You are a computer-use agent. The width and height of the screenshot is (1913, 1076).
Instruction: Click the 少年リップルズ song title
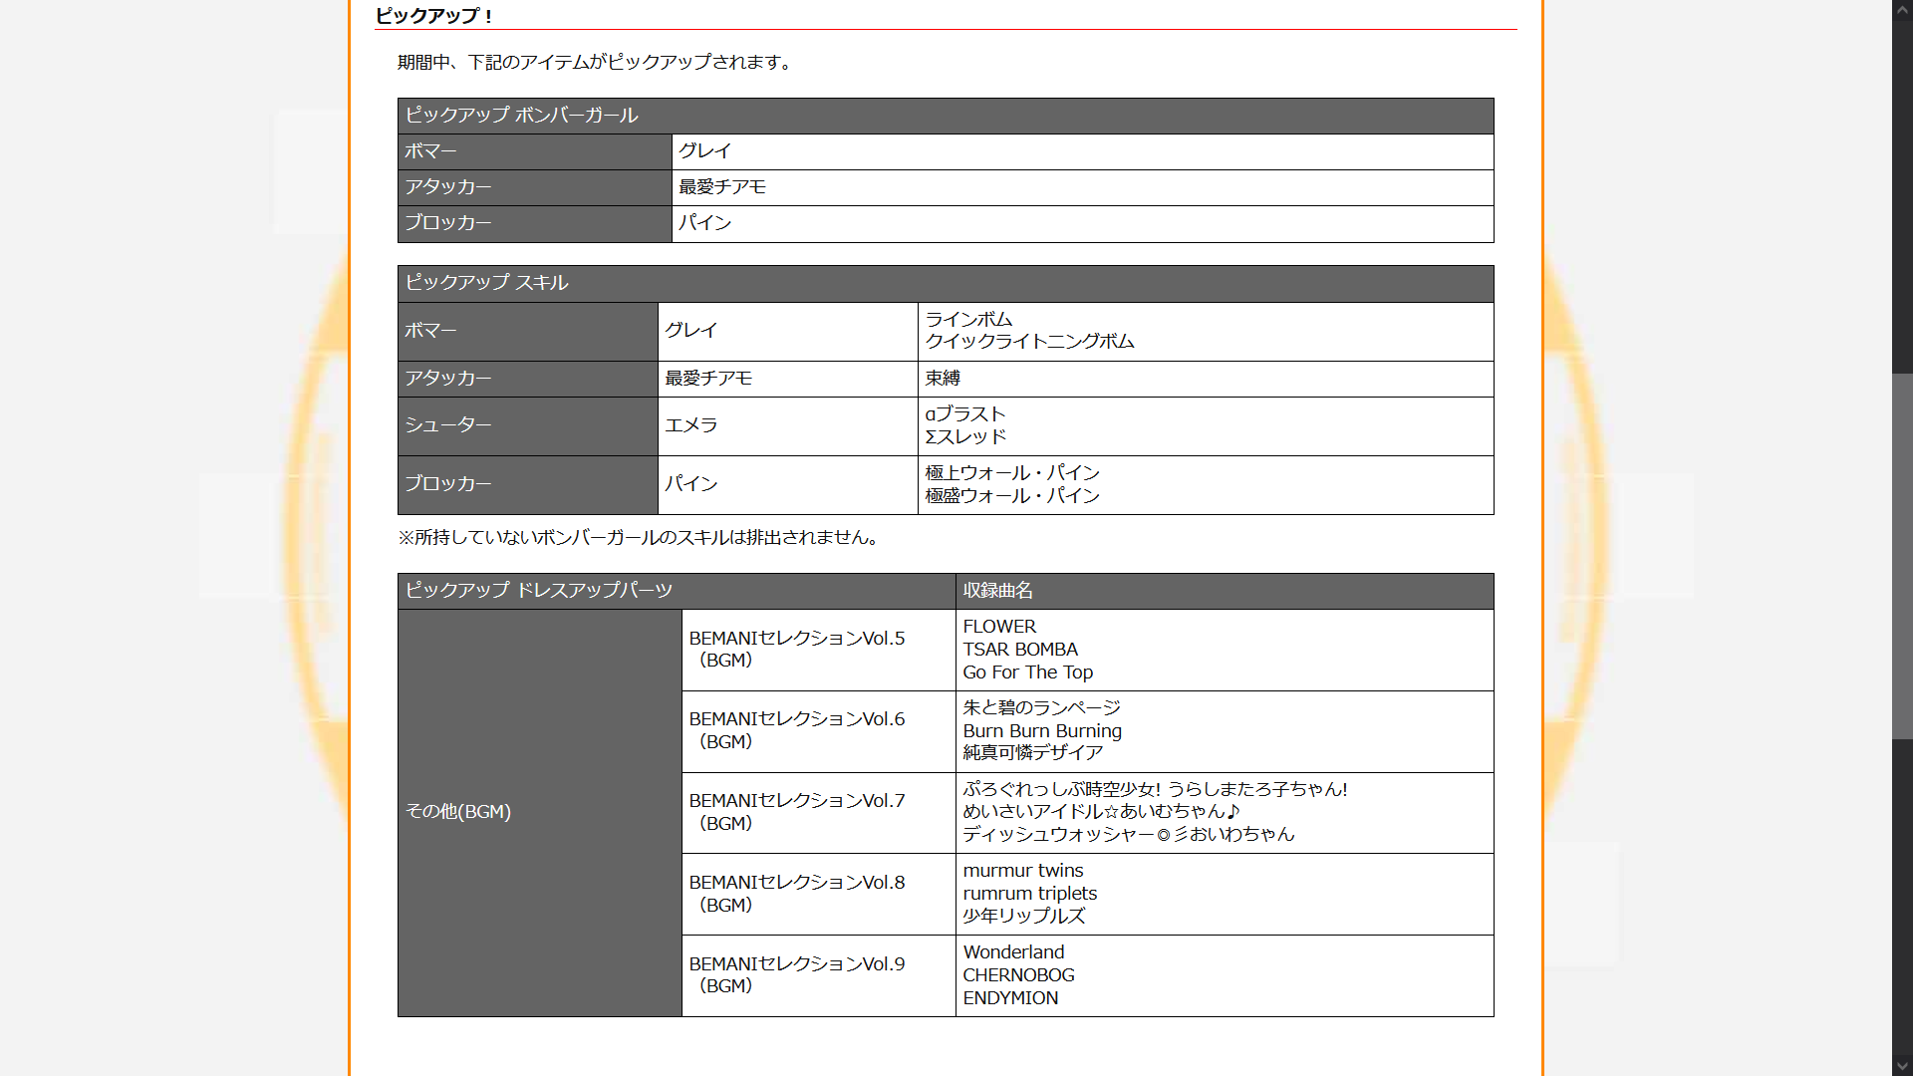click(1024, 917)
